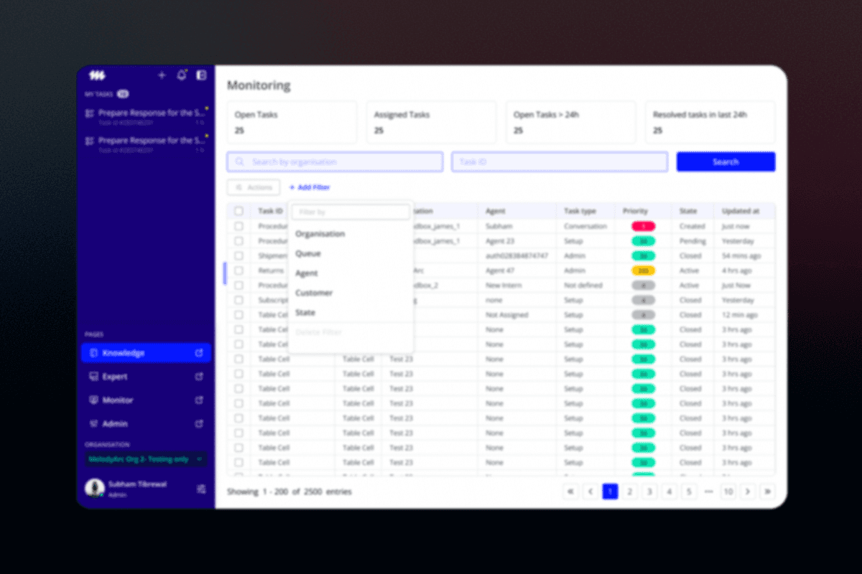
Task: Click the red priority badge
Action: tap(643, 226)
